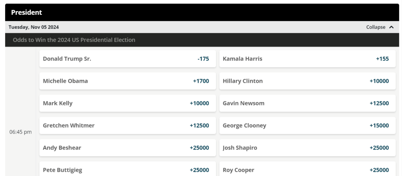The width and height of the screenshot is (402, 176).
Task: Click the -175 odds value
Action: pos(203,59)
